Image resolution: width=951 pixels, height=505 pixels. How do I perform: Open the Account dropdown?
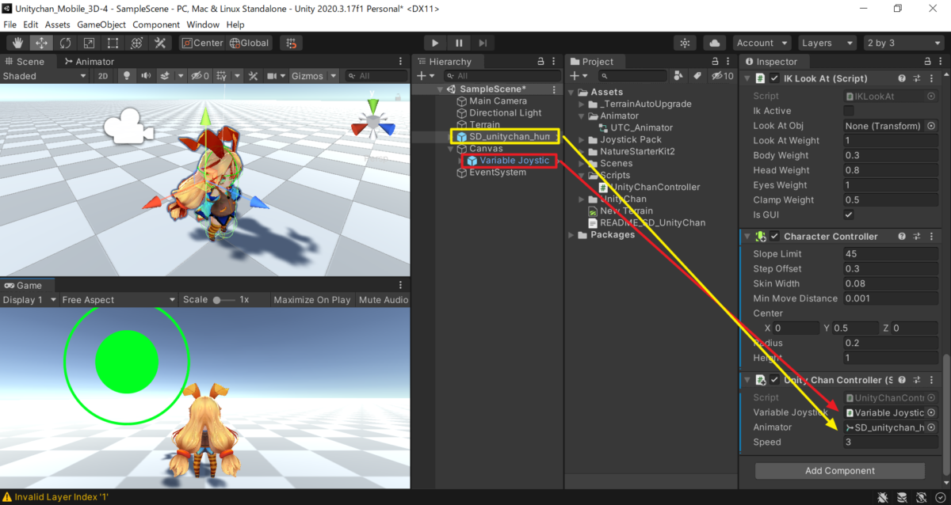tap(762, 43)
